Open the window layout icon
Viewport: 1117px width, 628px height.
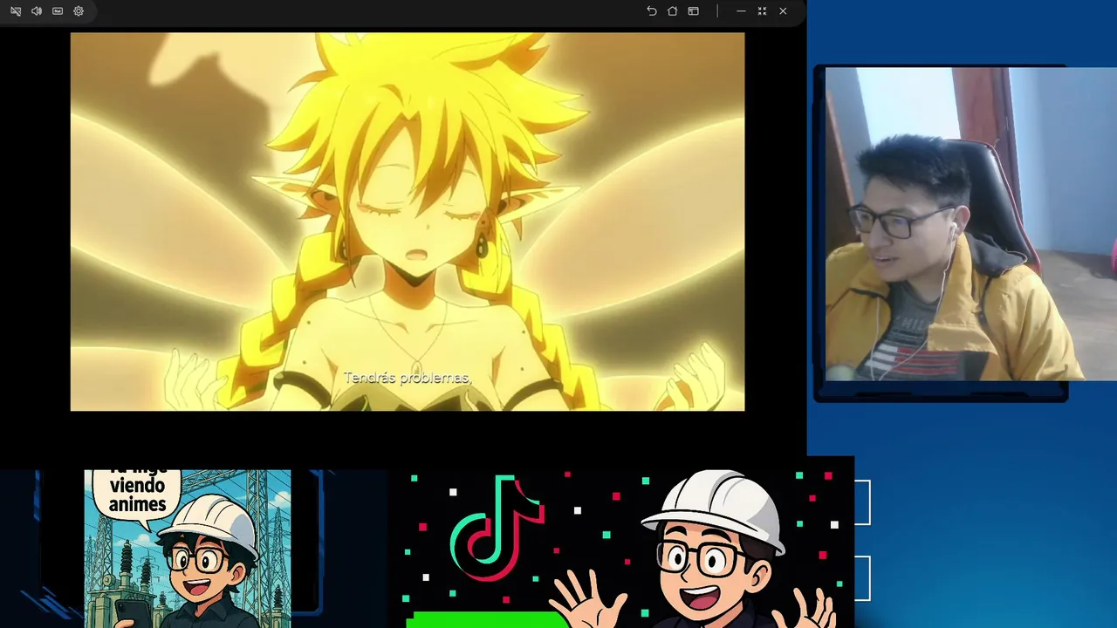693,11
